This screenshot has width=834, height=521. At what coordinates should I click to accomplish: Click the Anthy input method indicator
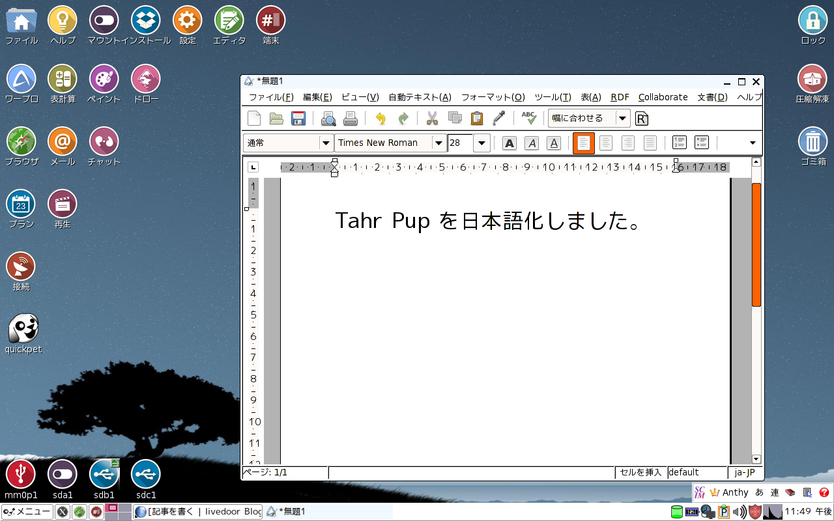coord(729,492)
